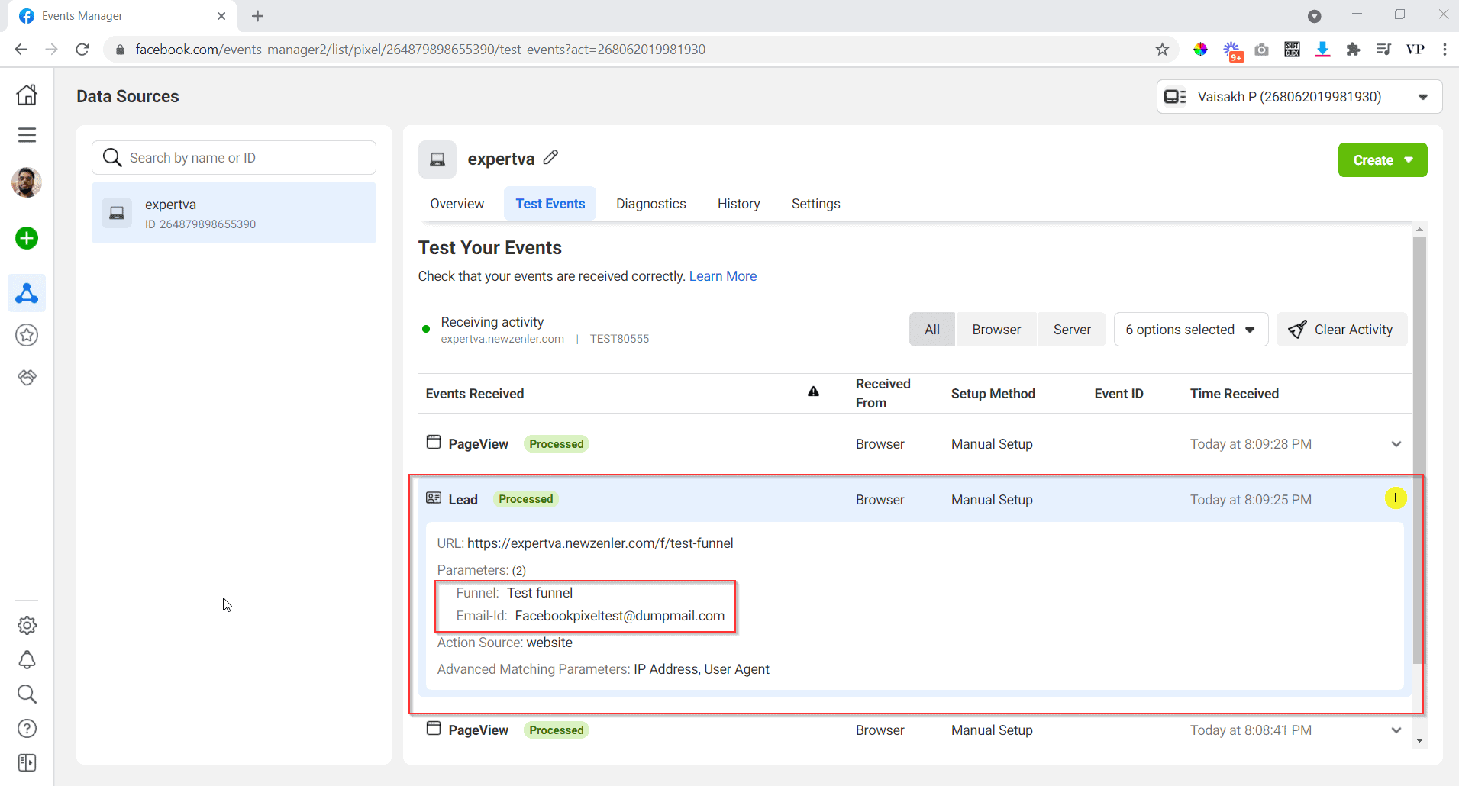Open the Help question mark icon
The image size is (1459, 786).
(27, 728)
